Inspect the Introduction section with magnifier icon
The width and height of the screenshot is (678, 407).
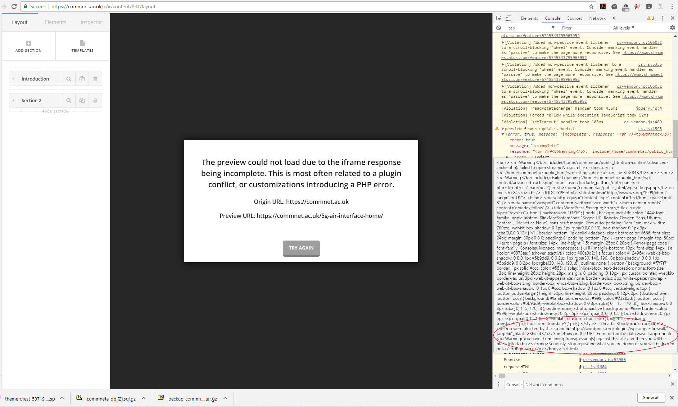69,79
